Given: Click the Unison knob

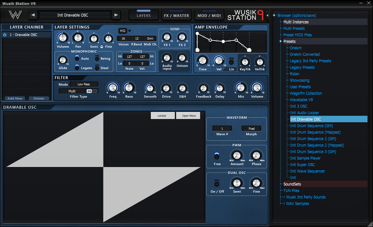Looking at the screenshot, I should click(182, 58).
